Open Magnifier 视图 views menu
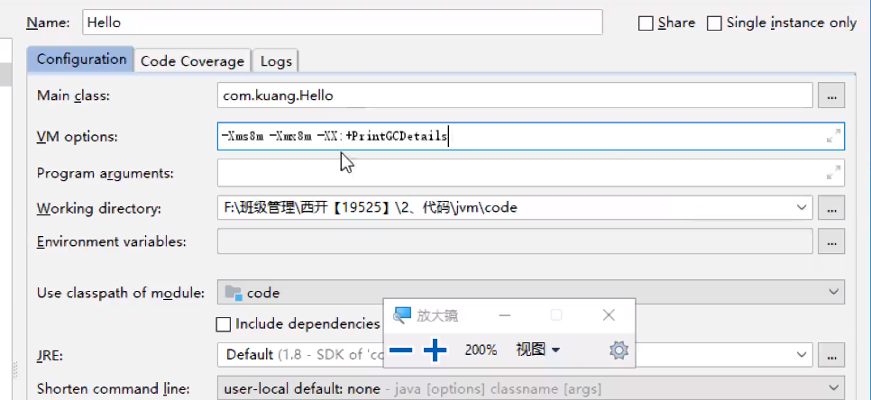Screen dimensions: 871x400 (x=537, y=350)
